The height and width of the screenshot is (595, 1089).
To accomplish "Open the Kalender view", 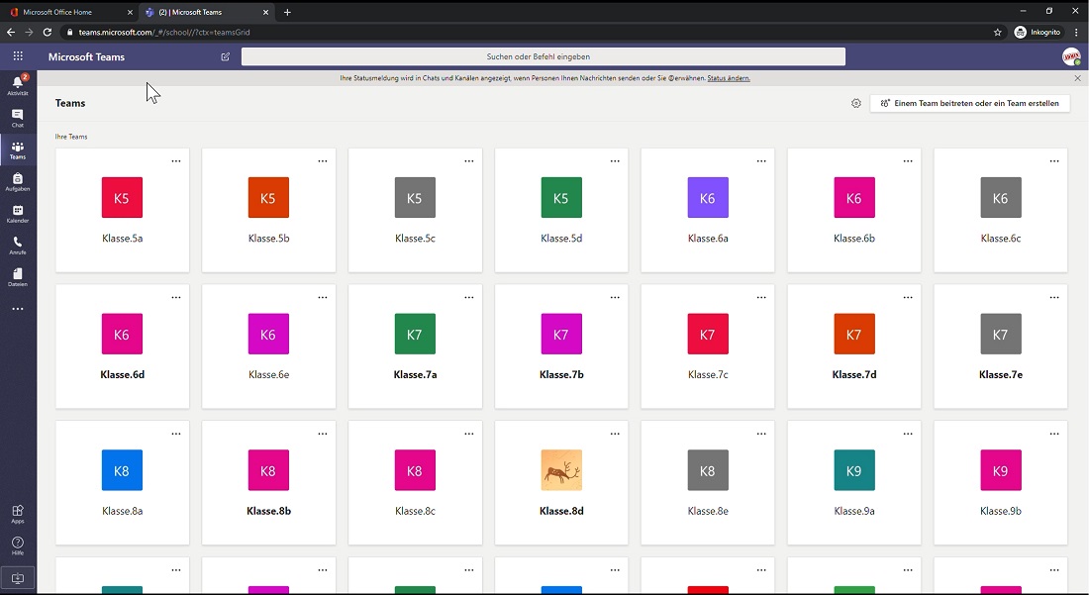I will [x=17, y=213].
